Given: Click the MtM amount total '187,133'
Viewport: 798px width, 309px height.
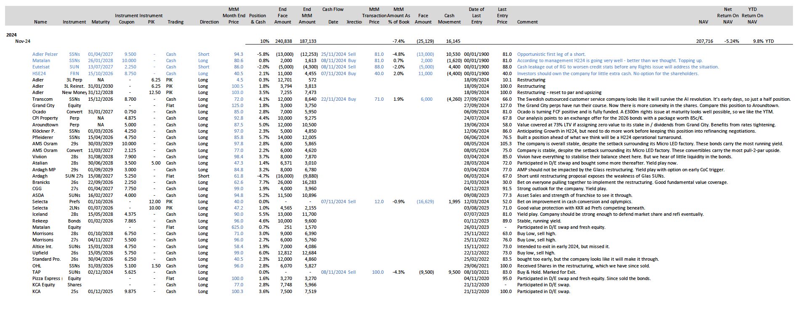Looking at the screenshot, I should pyautogui.click(x=308, y=41).
